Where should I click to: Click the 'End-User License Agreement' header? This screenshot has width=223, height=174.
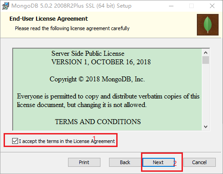(x=49, y=19)
